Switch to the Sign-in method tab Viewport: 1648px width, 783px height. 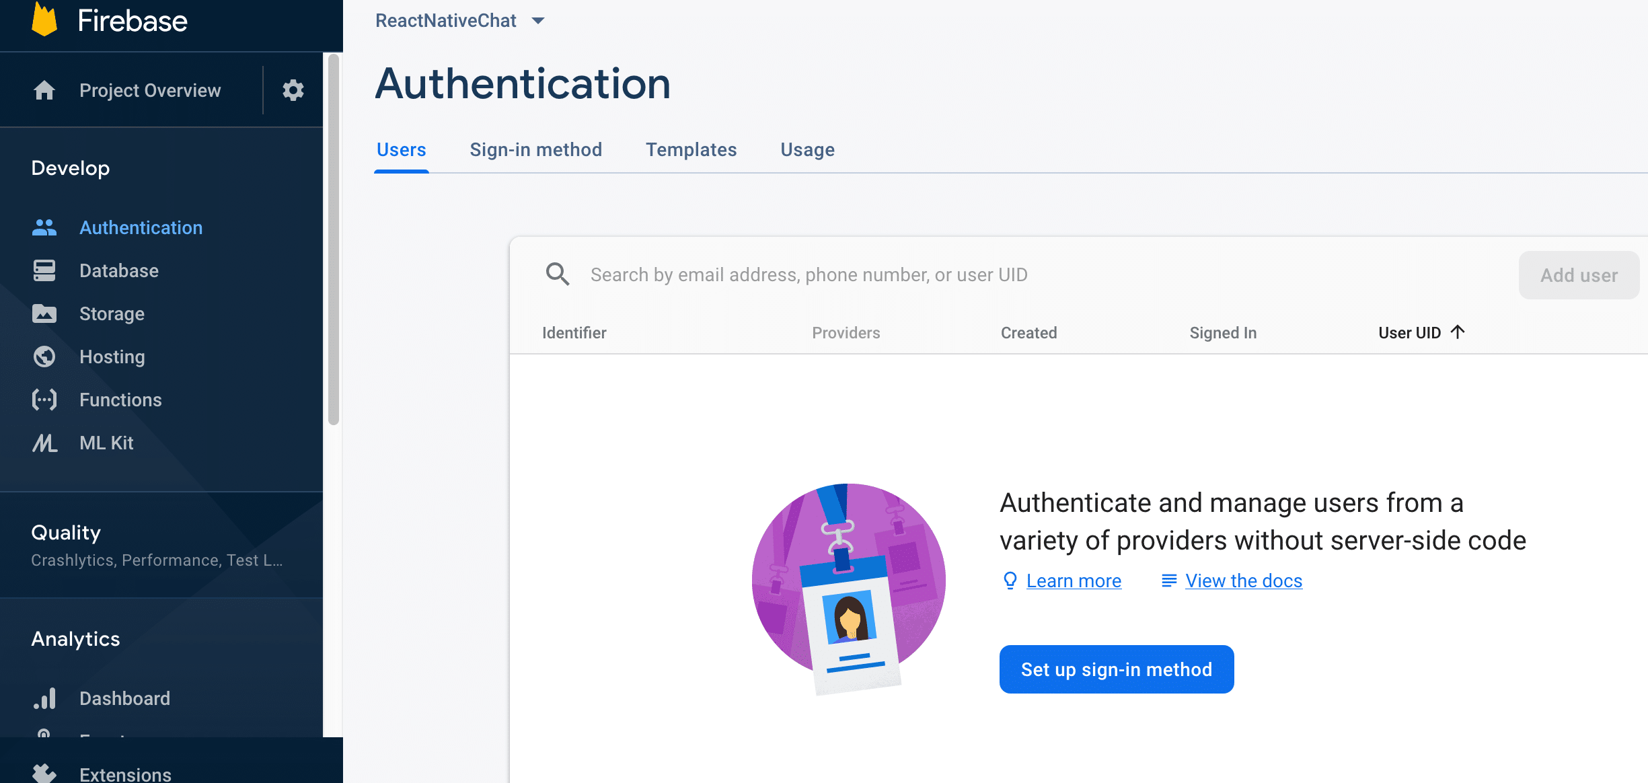535,149
